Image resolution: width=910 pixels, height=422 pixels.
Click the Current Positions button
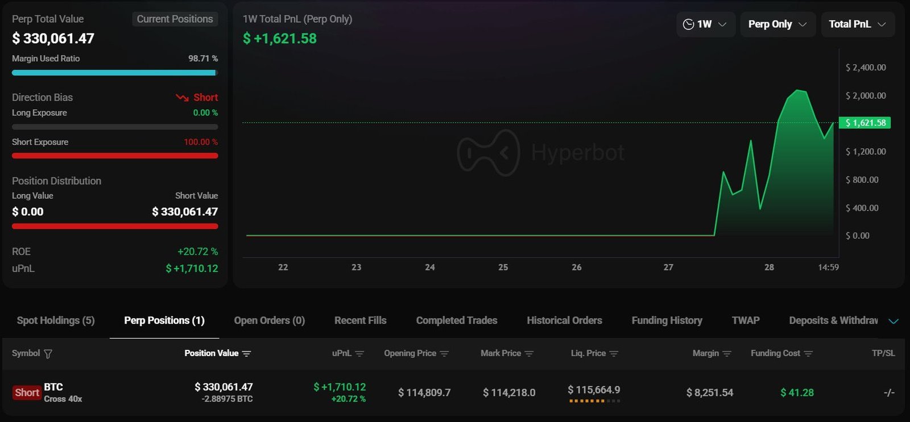pos(175,19)
